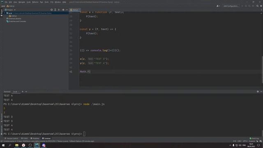Select External Libraries in project tree

click(14, 18)
